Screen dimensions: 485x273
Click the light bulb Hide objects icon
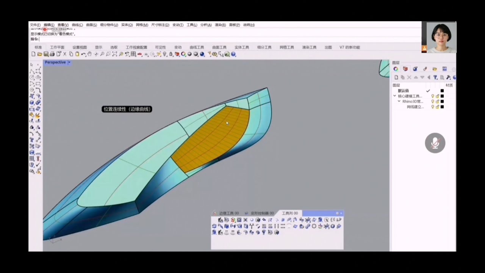click(x=164, y=54)
